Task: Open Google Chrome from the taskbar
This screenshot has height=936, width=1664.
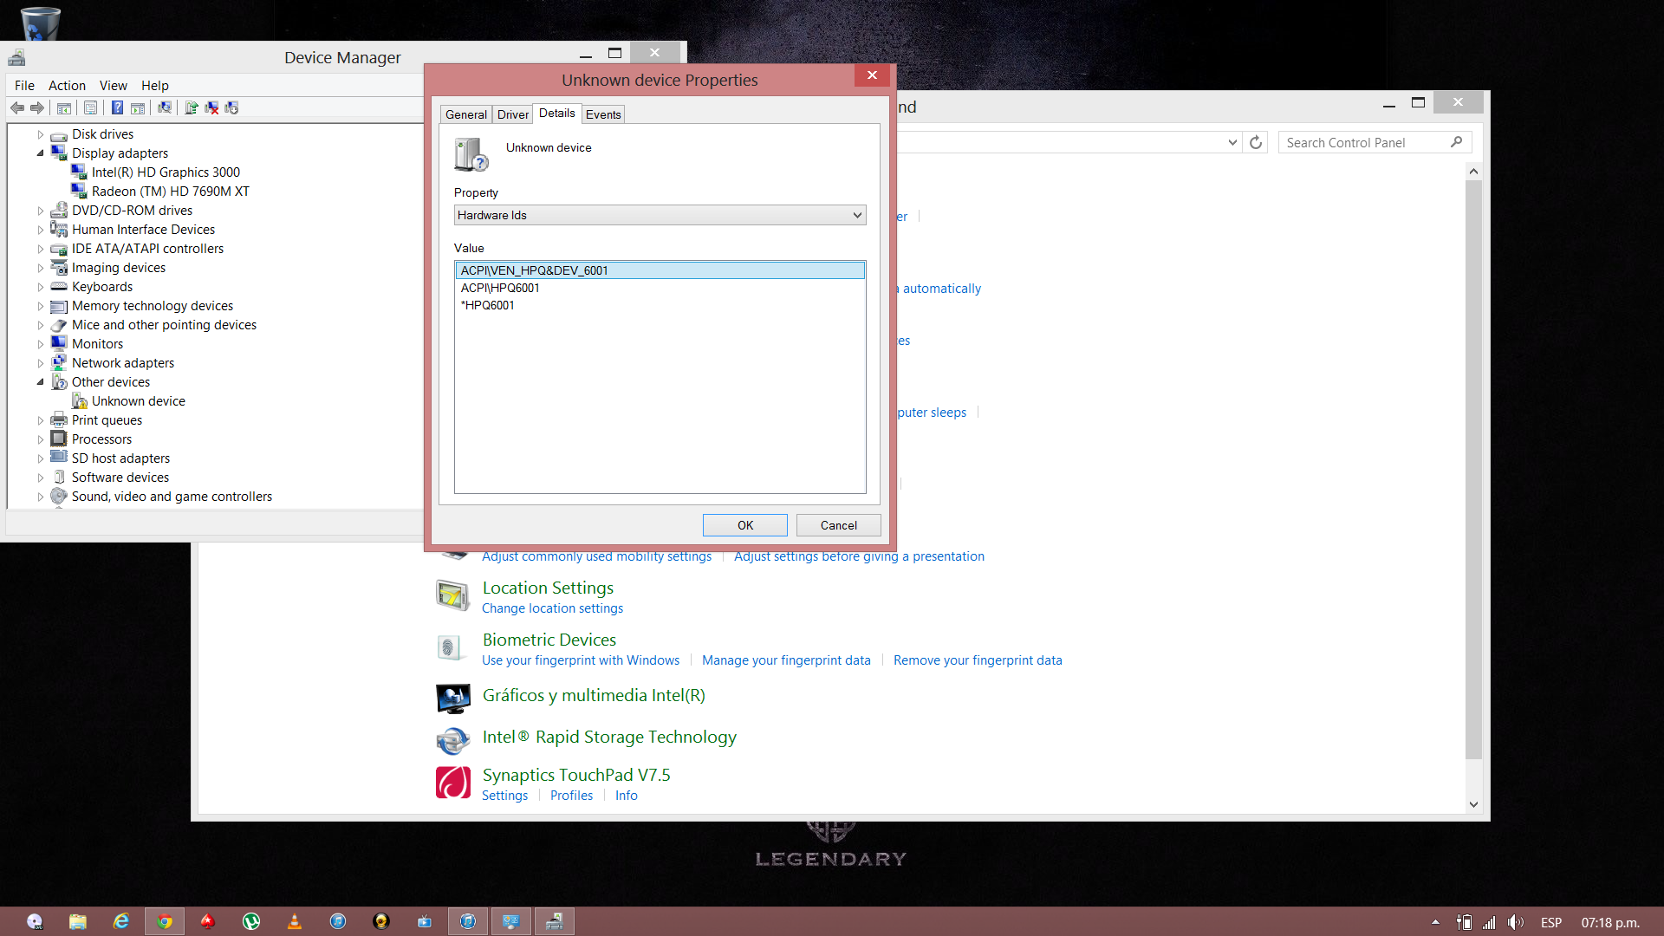Action: coord(165,921)
